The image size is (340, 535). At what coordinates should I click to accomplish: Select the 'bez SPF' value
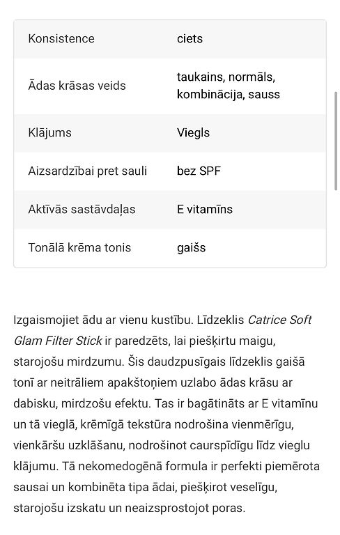point(199,171)
